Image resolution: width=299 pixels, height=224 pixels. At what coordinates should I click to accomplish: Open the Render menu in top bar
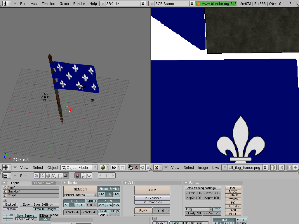79,3
